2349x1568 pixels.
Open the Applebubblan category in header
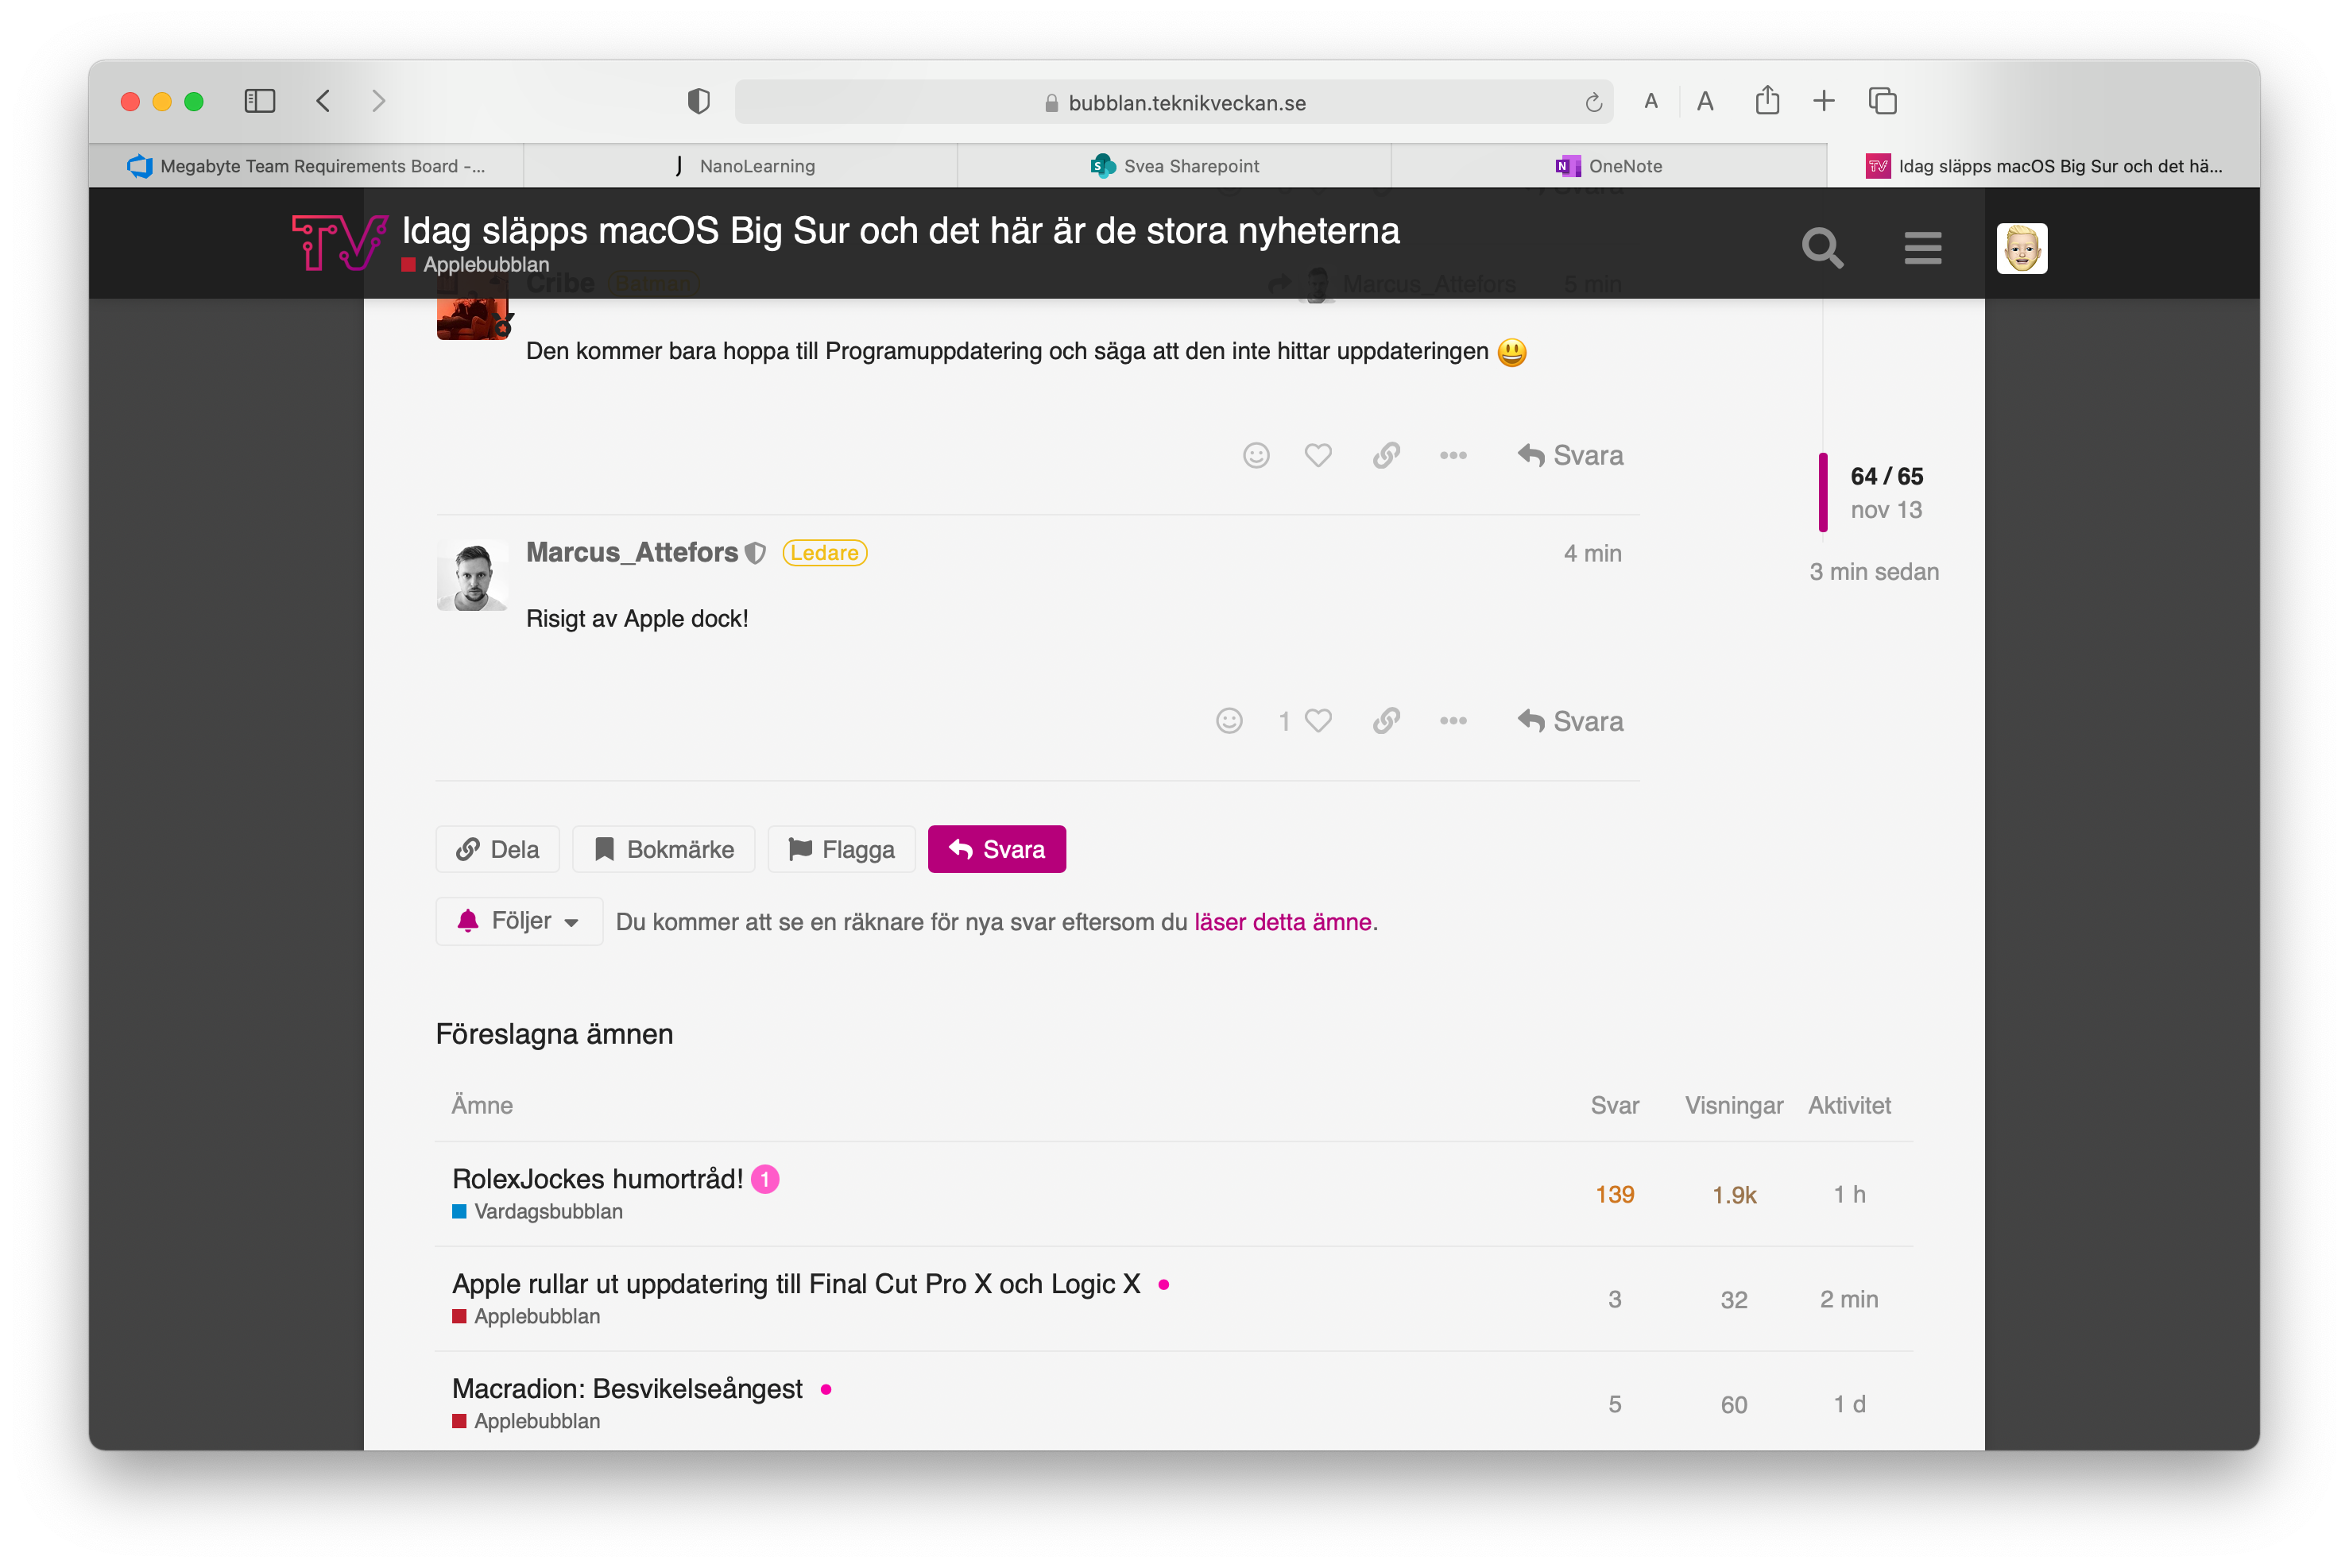point(476,265)
